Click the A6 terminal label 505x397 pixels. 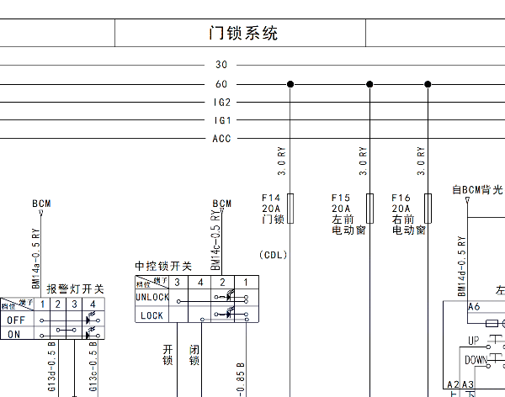(474, 306)
